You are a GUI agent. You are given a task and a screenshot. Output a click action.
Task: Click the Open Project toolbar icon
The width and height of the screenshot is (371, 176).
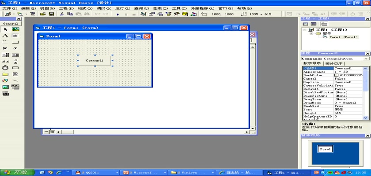point(43,14)
